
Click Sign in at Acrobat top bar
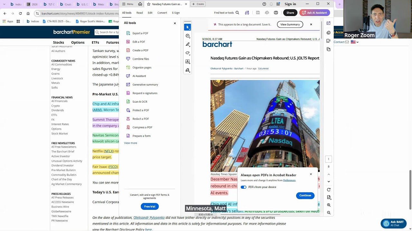click(290, 4)
